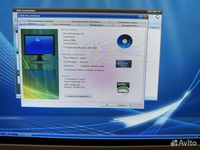Image resolution: width=200 pixels, height=150 pixels.
Task: Open the Оборудование tab
Action: (x=96, y=25)
